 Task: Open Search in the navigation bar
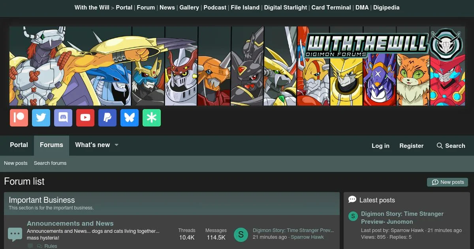point(451,146)
